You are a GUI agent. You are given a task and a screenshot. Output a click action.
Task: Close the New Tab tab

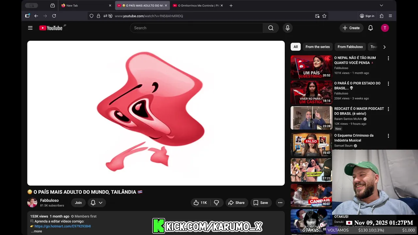pos(110,6)
